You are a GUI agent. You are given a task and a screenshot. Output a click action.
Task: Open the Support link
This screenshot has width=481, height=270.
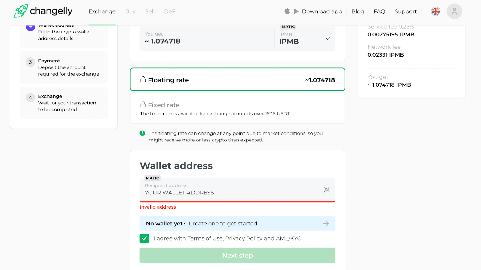pyautogui.click(x=406, y=11)
